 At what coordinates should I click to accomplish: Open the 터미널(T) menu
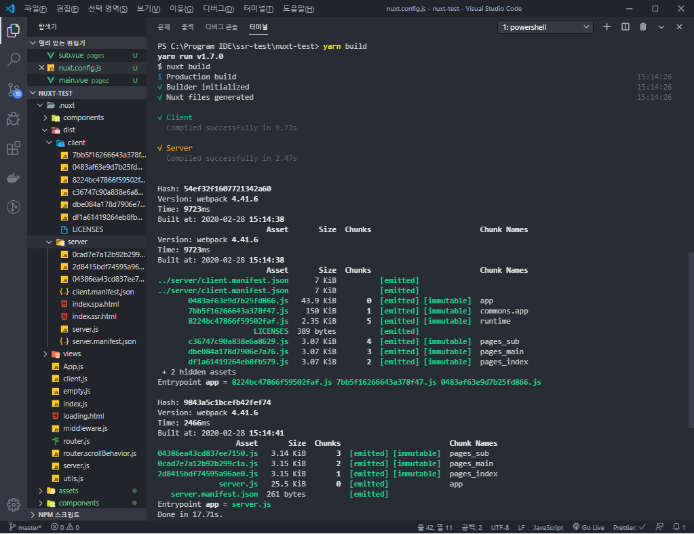click(x=258, y=9)
